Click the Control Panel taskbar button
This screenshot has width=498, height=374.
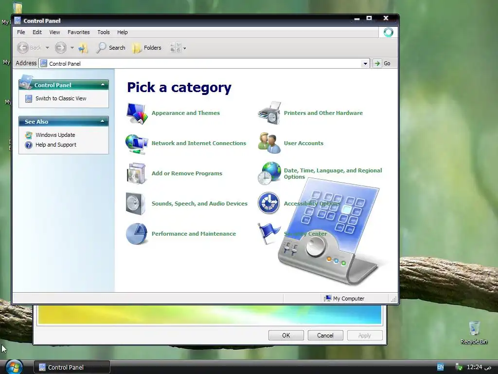click(x=72, y=367)
